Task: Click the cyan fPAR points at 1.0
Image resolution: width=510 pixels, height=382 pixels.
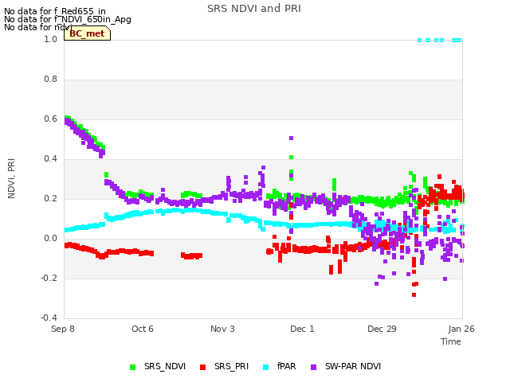Action: pos(439,41)
